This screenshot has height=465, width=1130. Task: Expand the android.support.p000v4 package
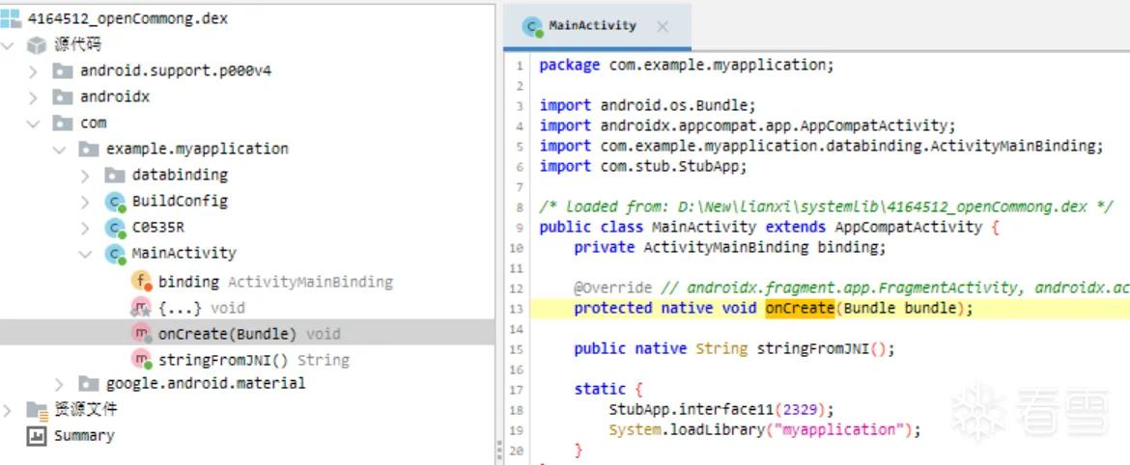[x=33, y=71]
